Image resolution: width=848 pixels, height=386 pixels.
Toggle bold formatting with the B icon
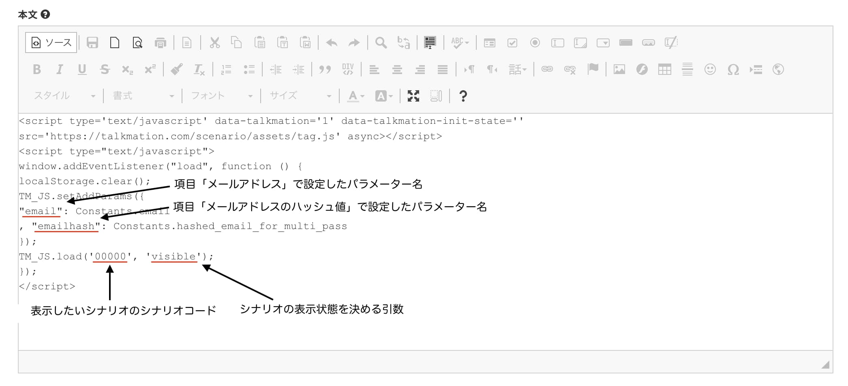(x=36, y=69)
